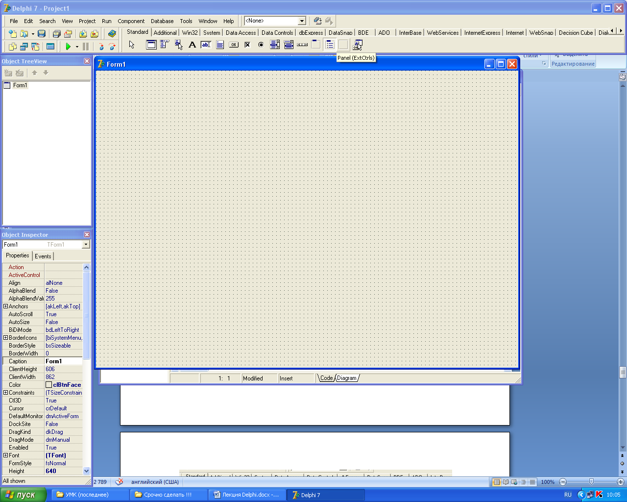Open the Database menu
Screen dimensions: 627x502
162,21
